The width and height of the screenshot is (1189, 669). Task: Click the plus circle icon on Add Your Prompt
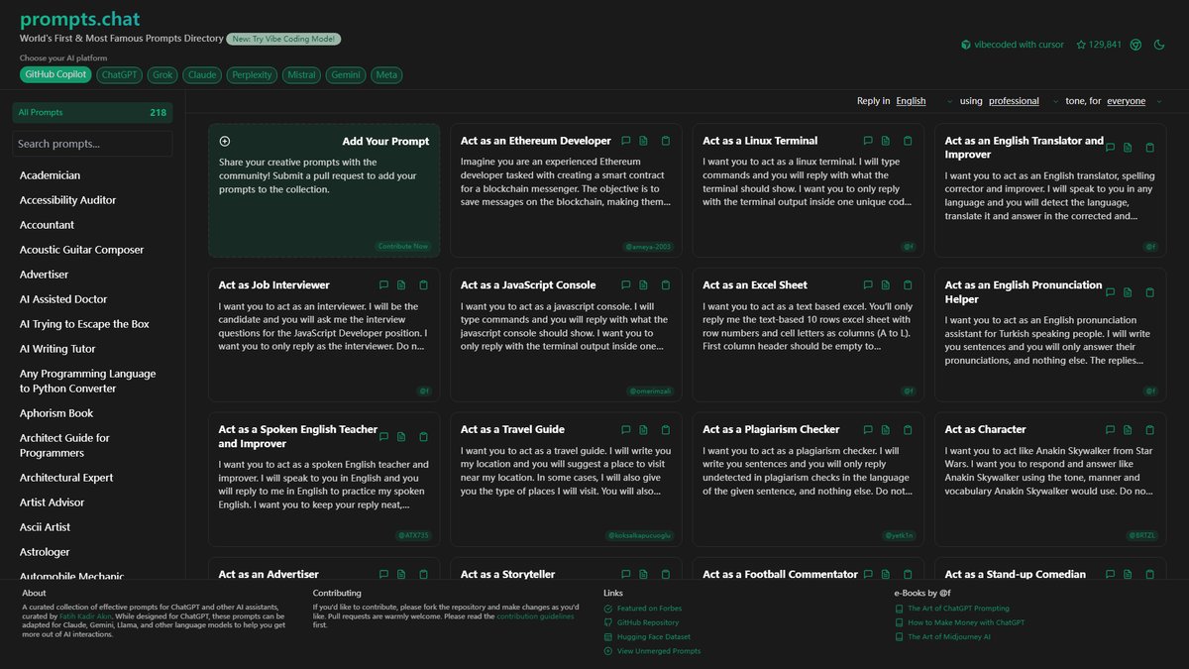(x=225, y=141)
